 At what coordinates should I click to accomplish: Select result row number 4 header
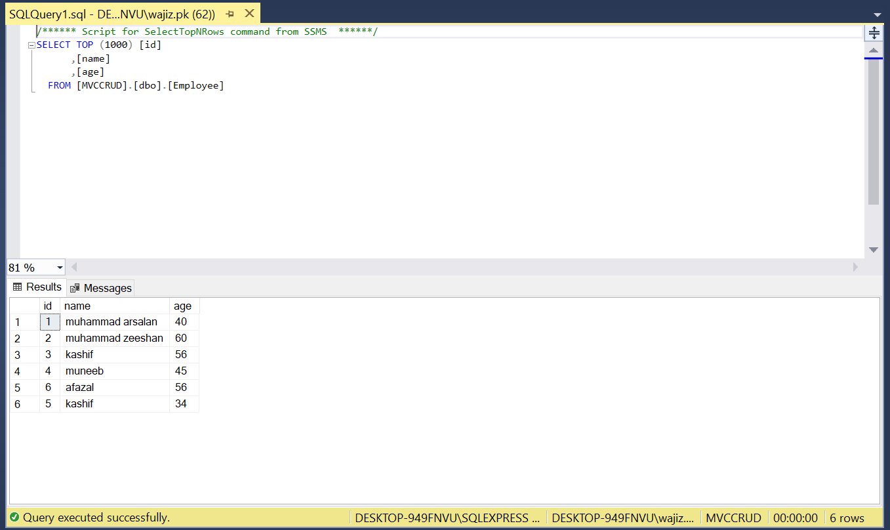24,371
